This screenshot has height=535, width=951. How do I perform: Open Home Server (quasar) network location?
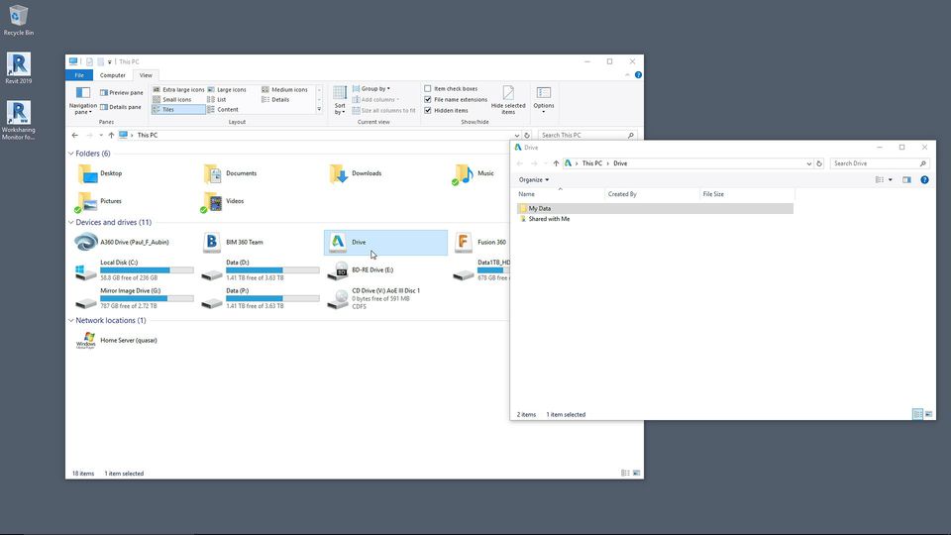117,340
